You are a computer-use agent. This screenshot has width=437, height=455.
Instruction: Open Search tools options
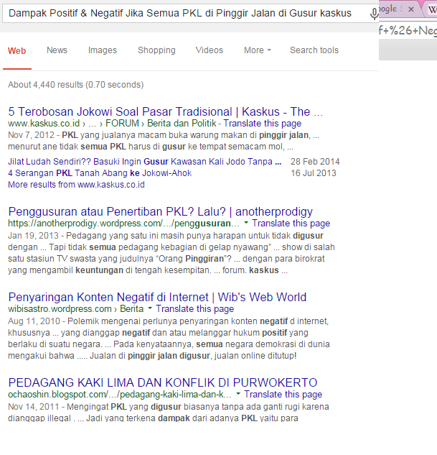(x=314, y=50)
